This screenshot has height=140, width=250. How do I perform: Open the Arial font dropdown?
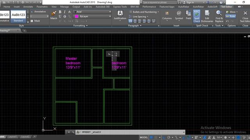(92, 12)
